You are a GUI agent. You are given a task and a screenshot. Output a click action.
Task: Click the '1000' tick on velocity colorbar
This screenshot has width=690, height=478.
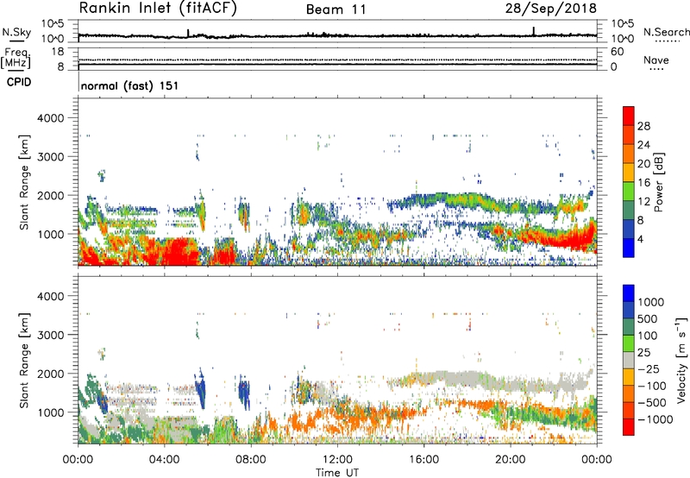651,302
